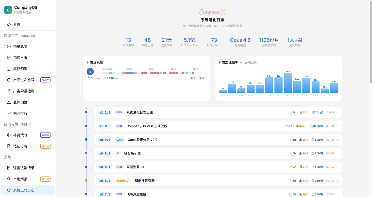Click the home icon beside 首页
The width and height of the screenshot is (373, 197).
click(9, 24)
